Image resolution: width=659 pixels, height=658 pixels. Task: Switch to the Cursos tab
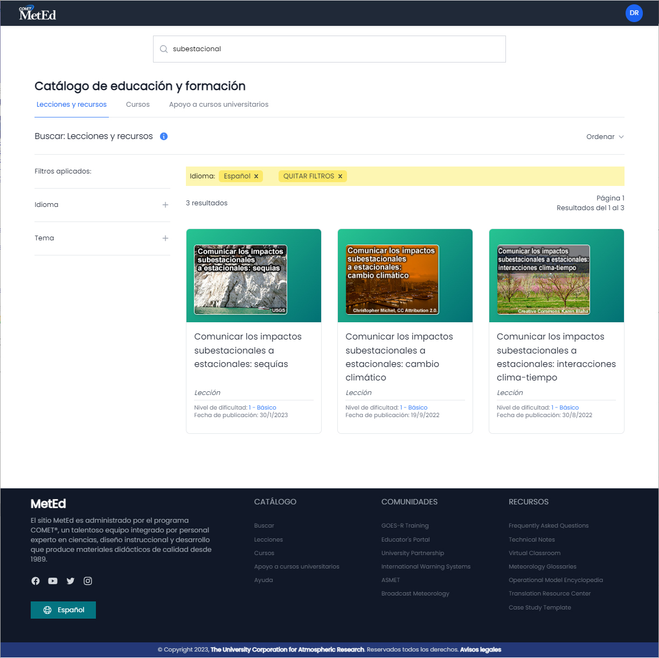click(x=138, y=105)
